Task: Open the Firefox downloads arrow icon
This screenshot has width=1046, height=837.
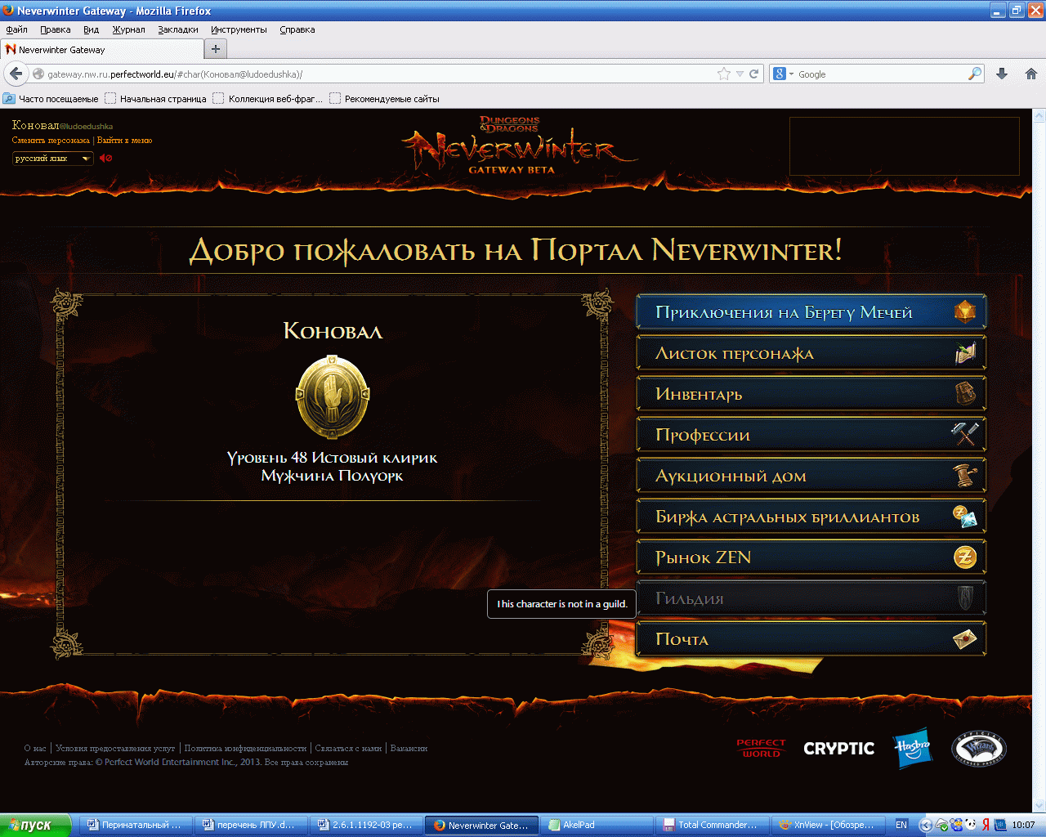Action: 1002,74
